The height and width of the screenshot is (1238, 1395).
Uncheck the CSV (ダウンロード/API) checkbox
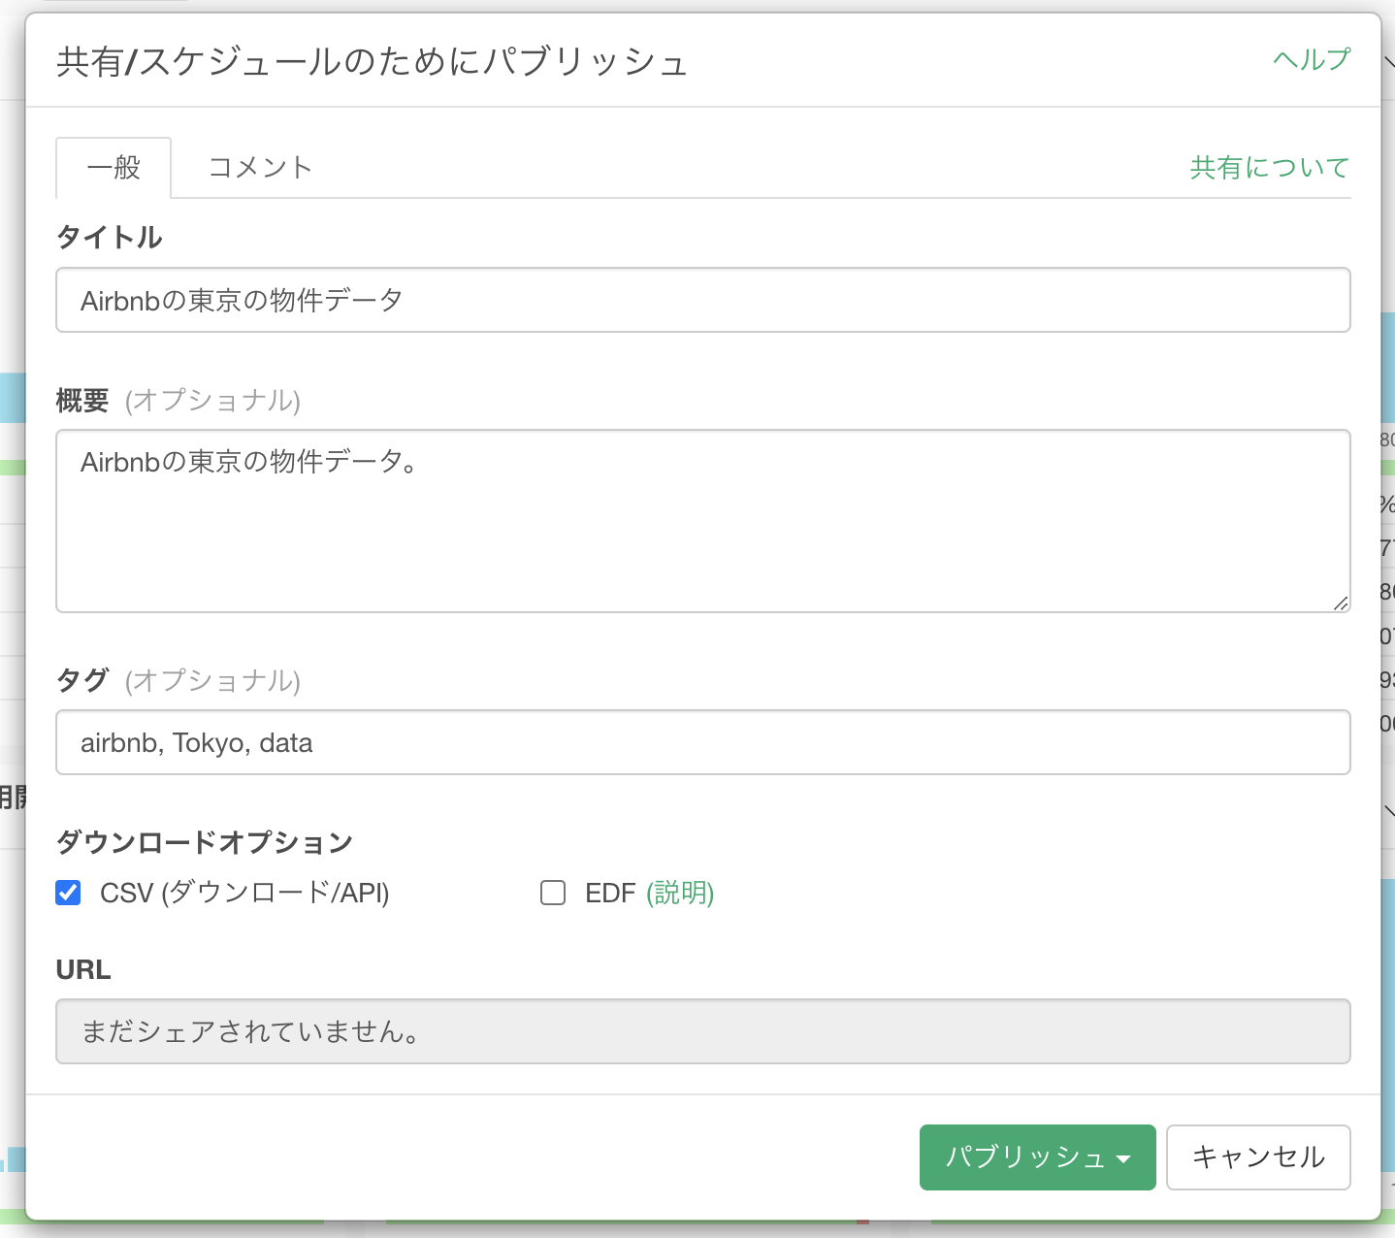68,893
